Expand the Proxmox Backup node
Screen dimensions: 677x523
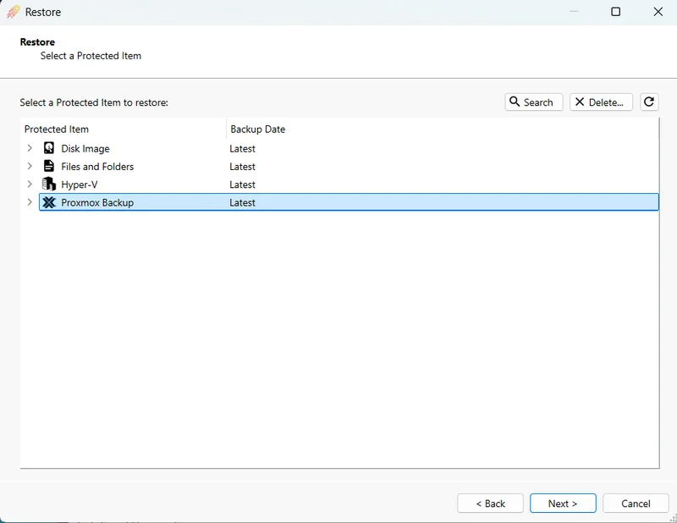click(30, 202)
